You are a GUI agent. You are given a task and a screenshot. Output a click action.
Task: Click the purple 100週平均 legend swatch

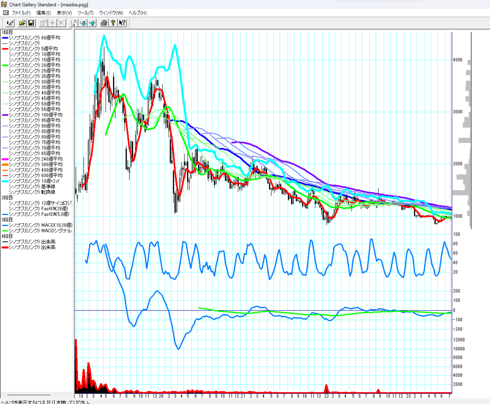(5, 115)
